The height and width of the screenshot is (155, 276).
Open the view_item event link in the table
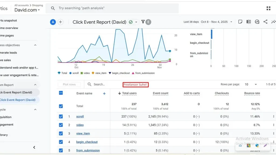pyautogui.click(x=82, y=133)
